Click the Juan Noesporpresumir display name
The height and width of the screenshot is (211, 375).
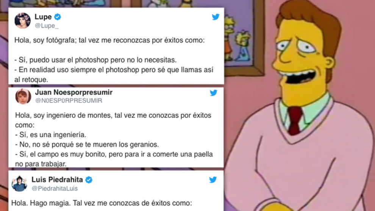(x=73, y=92)
